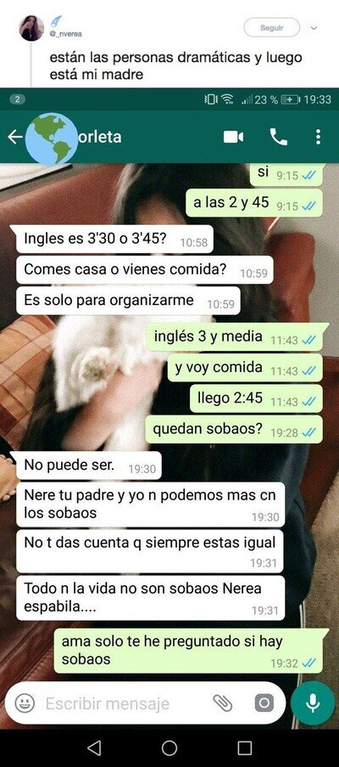Viewport: 339px width, 767px height.
Task: Open the contact name in chat header
Action: (x=103, y=137)
